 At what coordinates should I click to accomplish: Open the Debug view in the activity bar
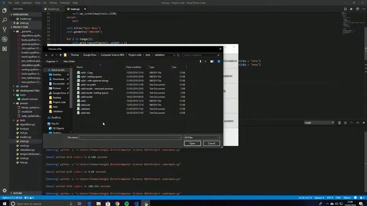point(5,39)
